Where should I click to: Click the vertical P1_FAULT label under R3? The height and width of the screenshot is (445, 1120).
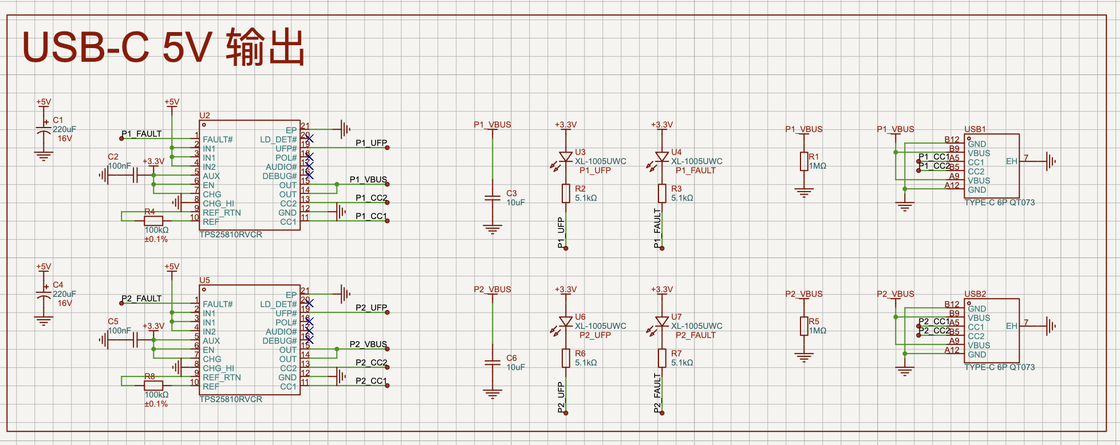(x=657, y=228)
